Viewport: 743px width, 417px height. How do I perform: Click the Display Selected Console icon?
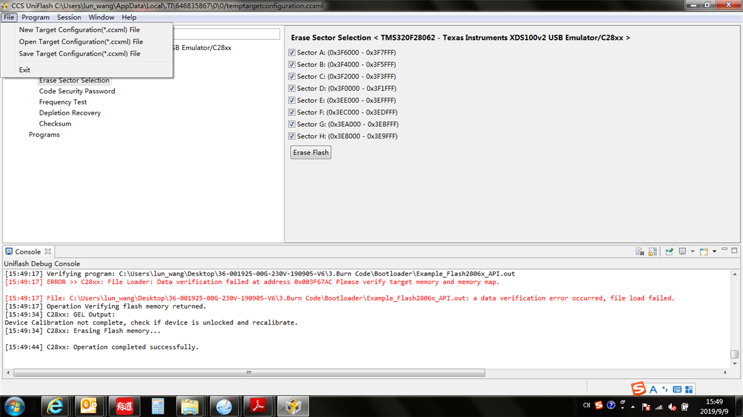coord(683,251)
